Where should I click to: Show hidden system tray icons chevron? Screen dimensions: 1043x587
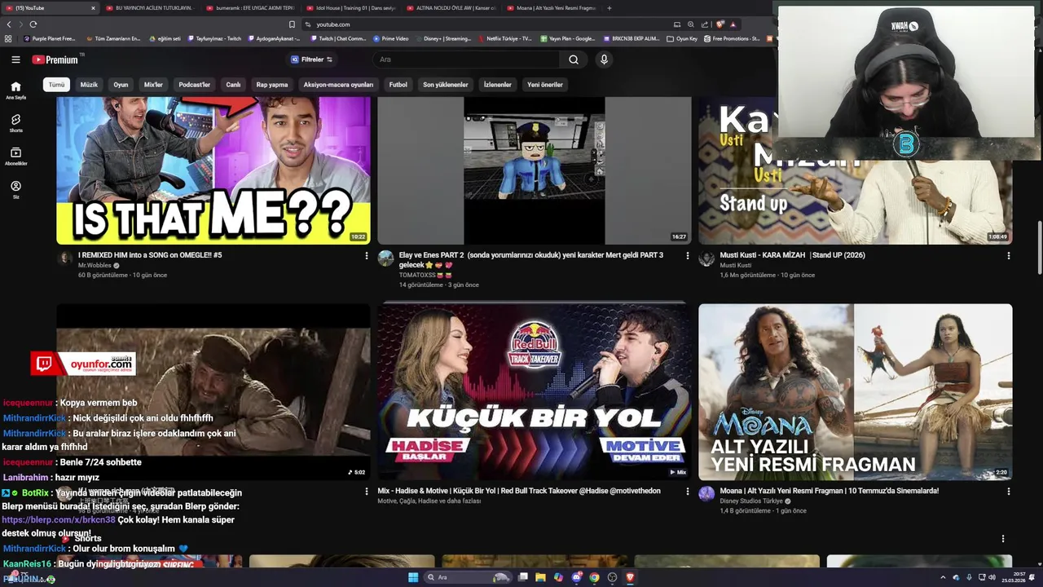point(943,578)
